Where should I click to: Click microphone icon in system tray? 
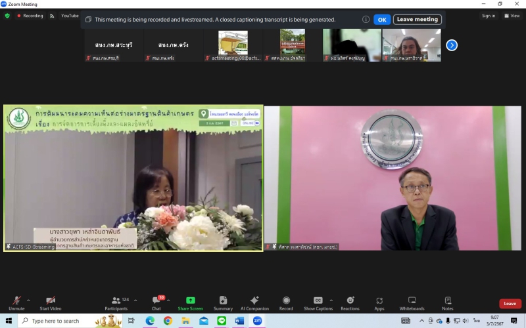click(448, 321)
